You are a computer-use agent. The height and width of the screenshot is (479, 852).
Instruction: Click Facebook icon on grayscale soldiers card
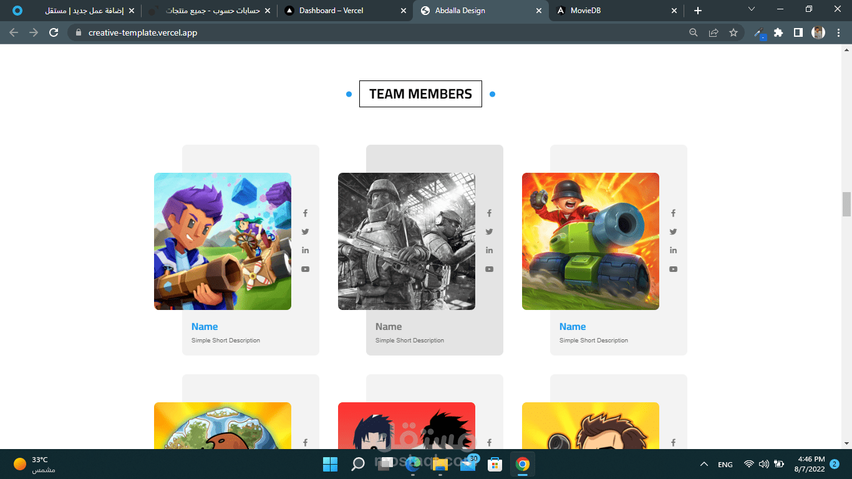coord(489,213)
